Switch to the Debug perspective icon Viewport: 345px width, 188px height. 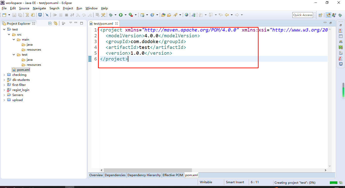340,15
